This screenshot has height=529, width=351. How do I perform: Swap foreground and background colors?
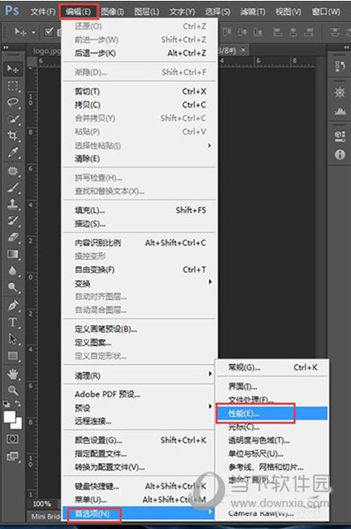18,403
